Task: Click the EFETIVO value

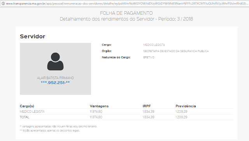Action: coord(149,57)
